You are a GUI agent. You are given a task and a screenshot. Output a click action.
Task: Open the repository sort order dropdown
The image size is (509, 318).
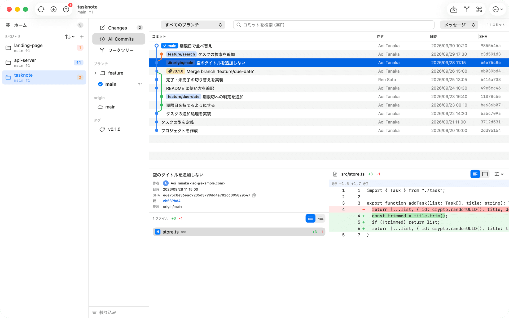point(70,37)
